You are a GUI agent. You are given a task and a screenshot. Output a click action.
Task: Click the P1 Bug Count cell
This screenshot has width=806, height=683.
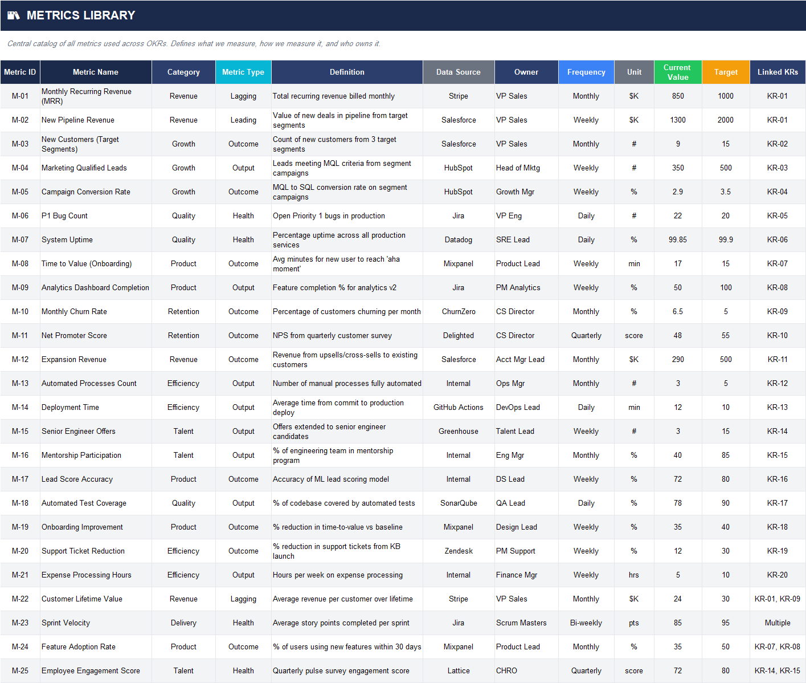96,216
